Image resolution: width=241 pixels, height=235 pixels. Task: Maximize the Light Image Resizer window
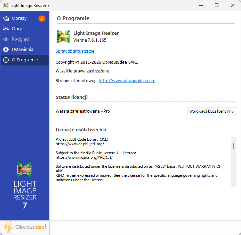217,5
